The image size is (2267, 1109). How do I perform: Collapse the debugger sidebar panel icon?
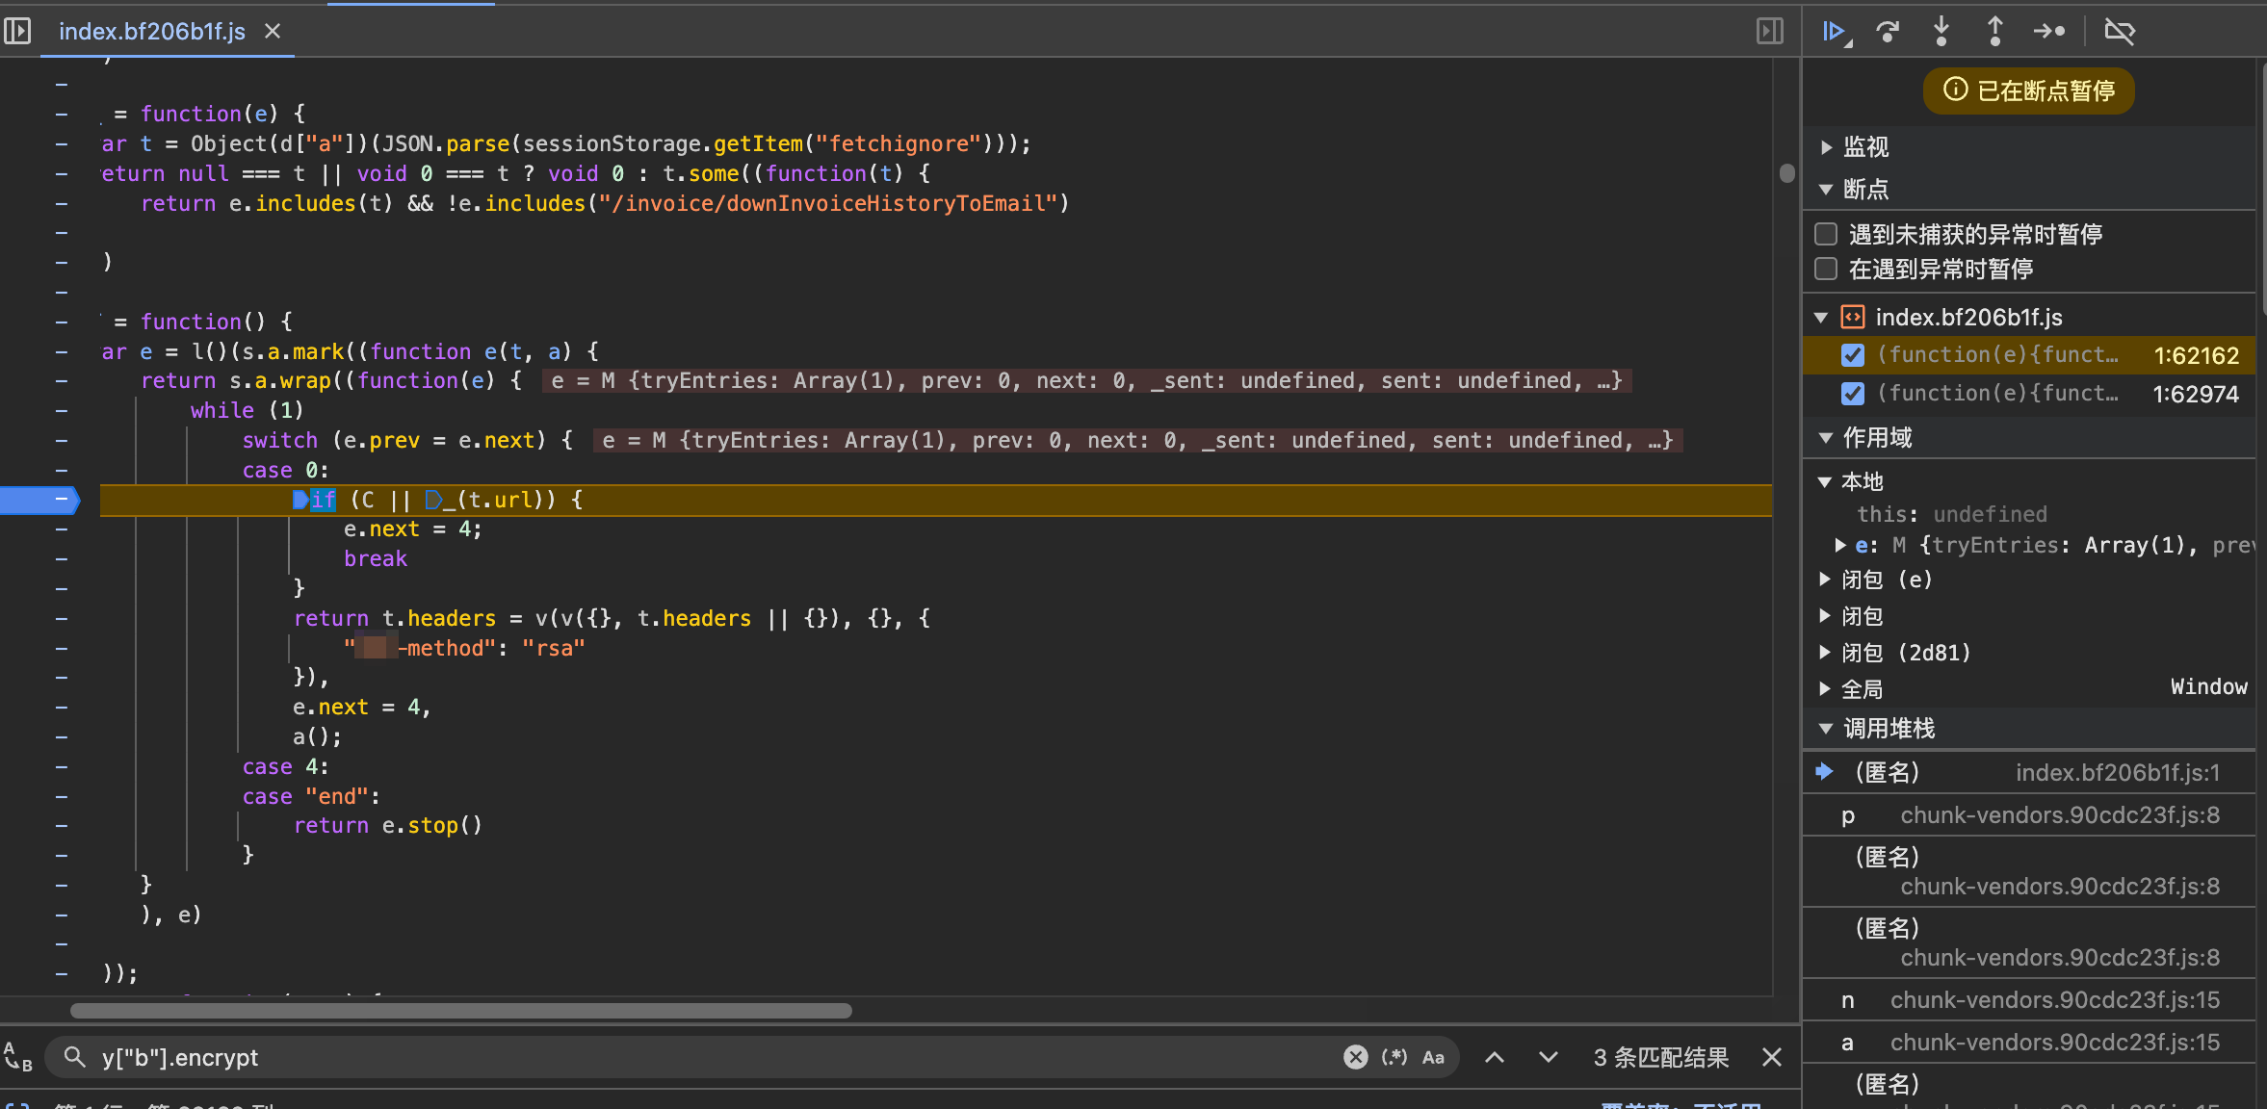pyautogui.click(x=1769, y=32)
